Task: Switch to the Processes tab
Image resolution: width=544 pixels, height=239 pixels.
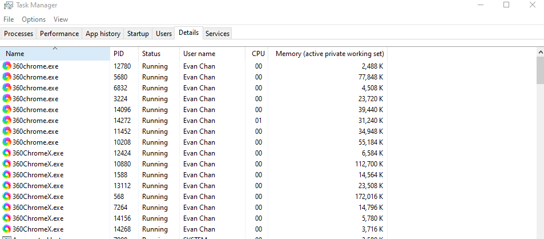Action: [19, 34]
